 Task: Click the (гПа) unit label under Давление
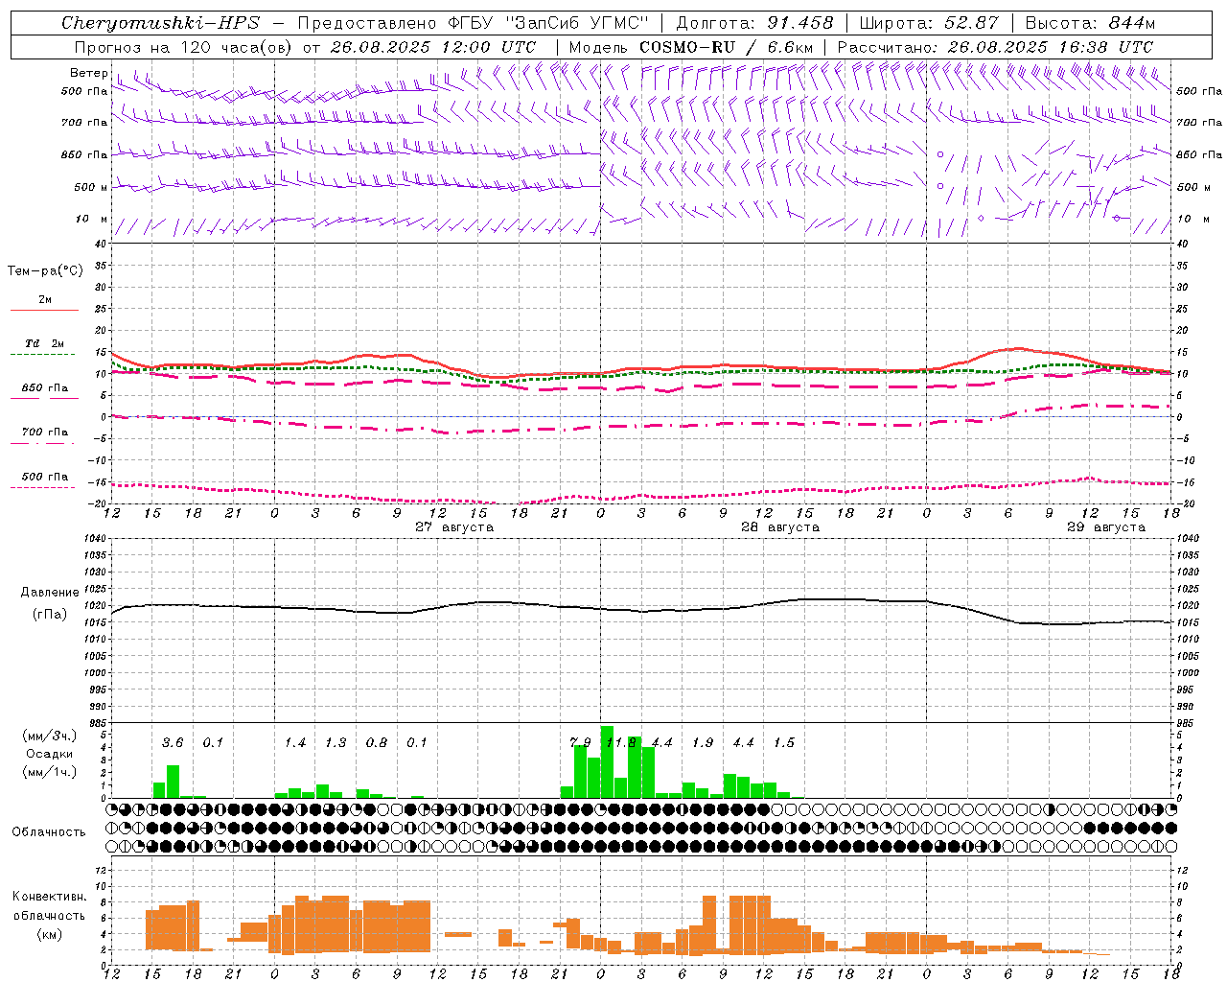(50, 615)
